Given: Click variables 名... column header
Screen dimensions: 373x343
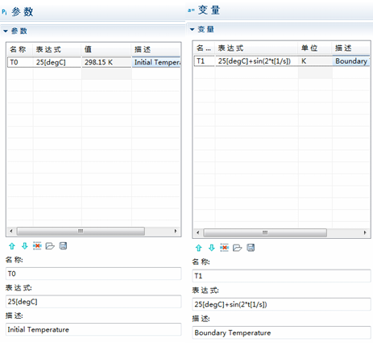Looking at the screenshot, I should coord(204,48).
